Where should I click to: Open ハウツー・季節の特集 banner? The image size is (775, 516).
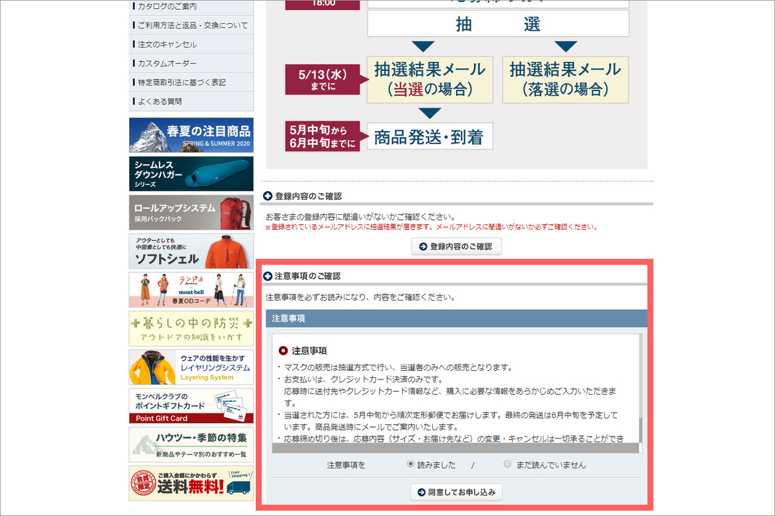coord(191,444)
